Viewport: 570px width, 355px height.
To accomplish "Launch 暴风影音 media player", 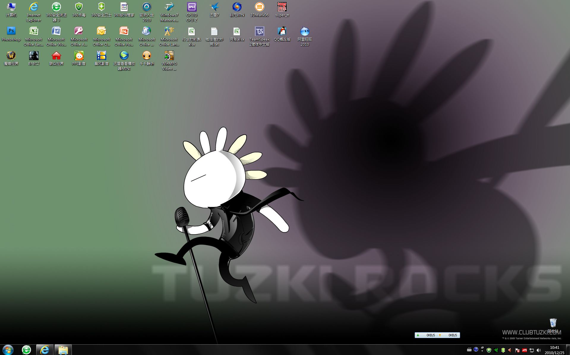I will (101, 58).
